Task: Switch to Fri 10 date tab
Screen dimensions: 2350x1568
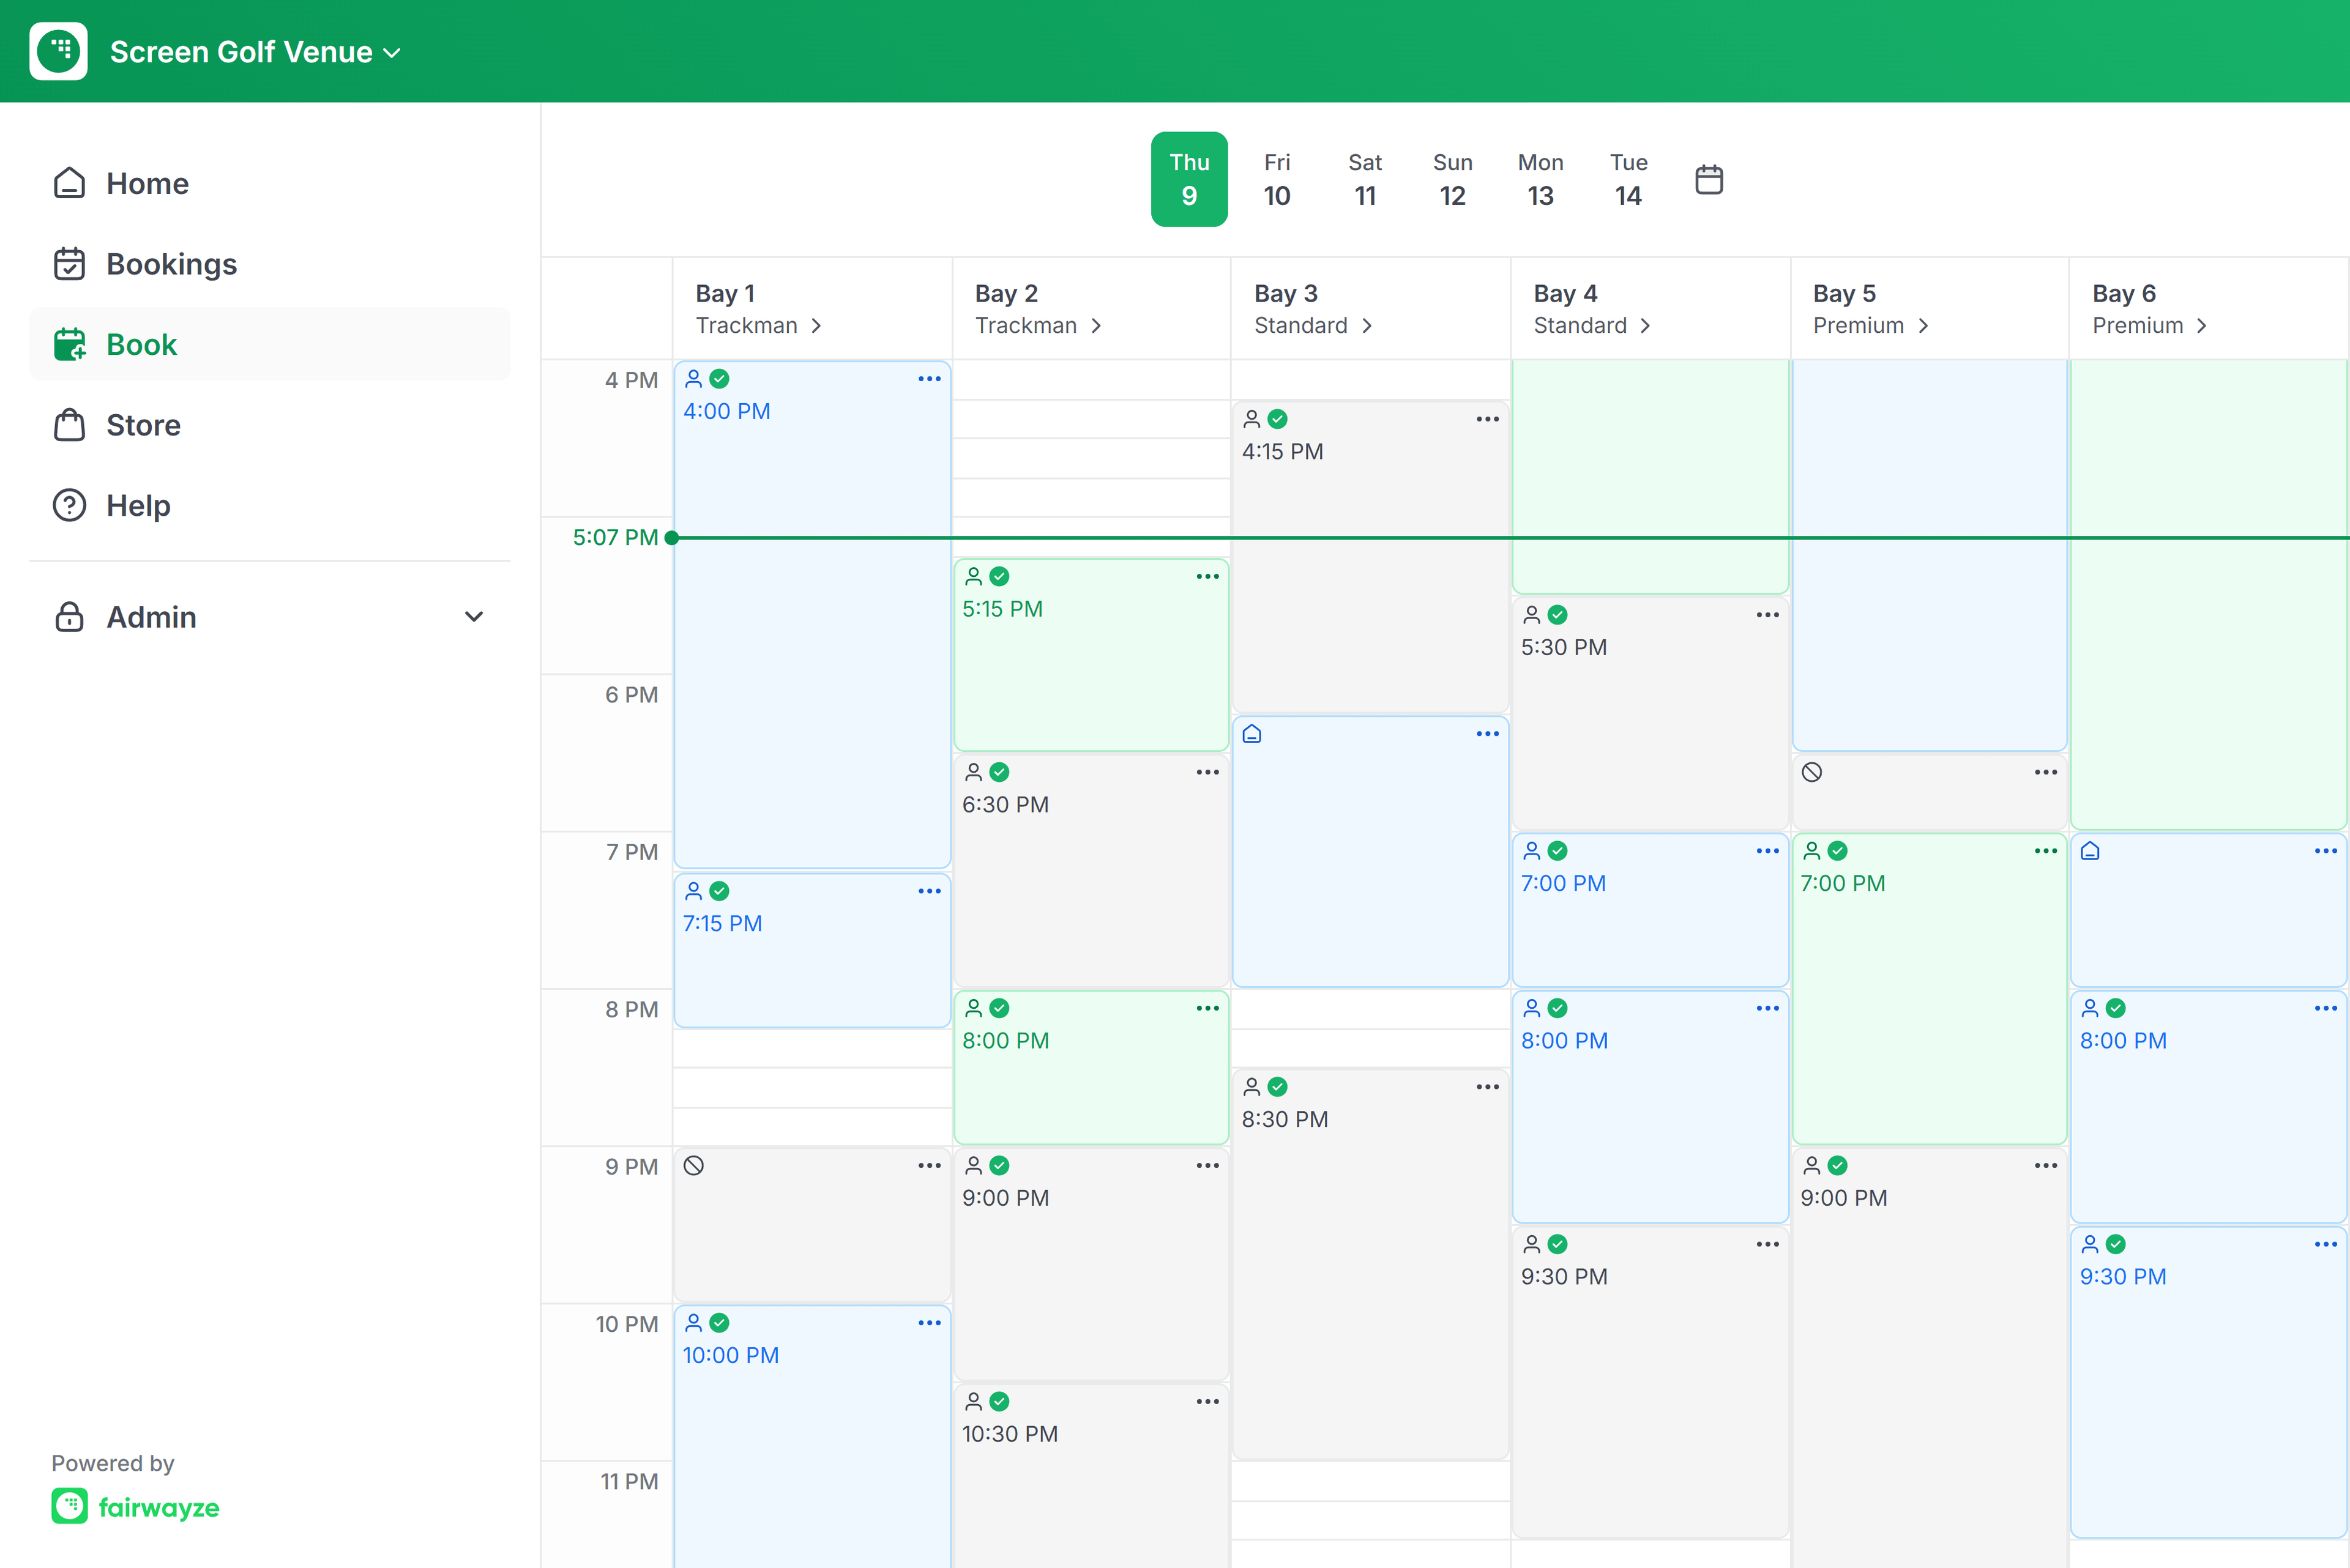Action: click(1277, 180)
